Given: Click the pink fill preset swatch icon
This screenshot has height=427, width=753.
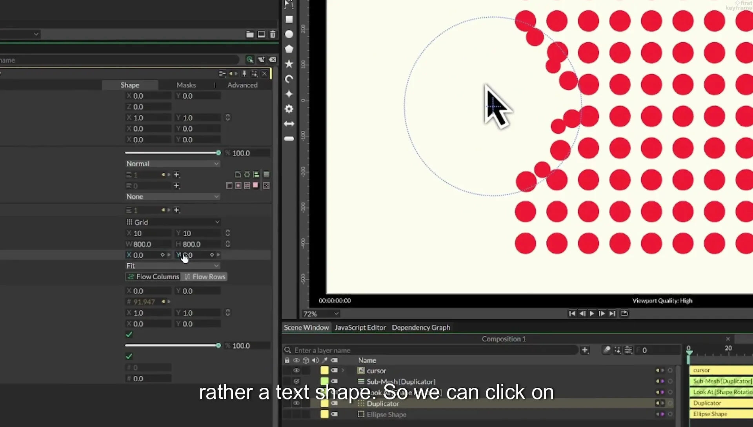Looking at the screenshot, I should pos(256,185).
